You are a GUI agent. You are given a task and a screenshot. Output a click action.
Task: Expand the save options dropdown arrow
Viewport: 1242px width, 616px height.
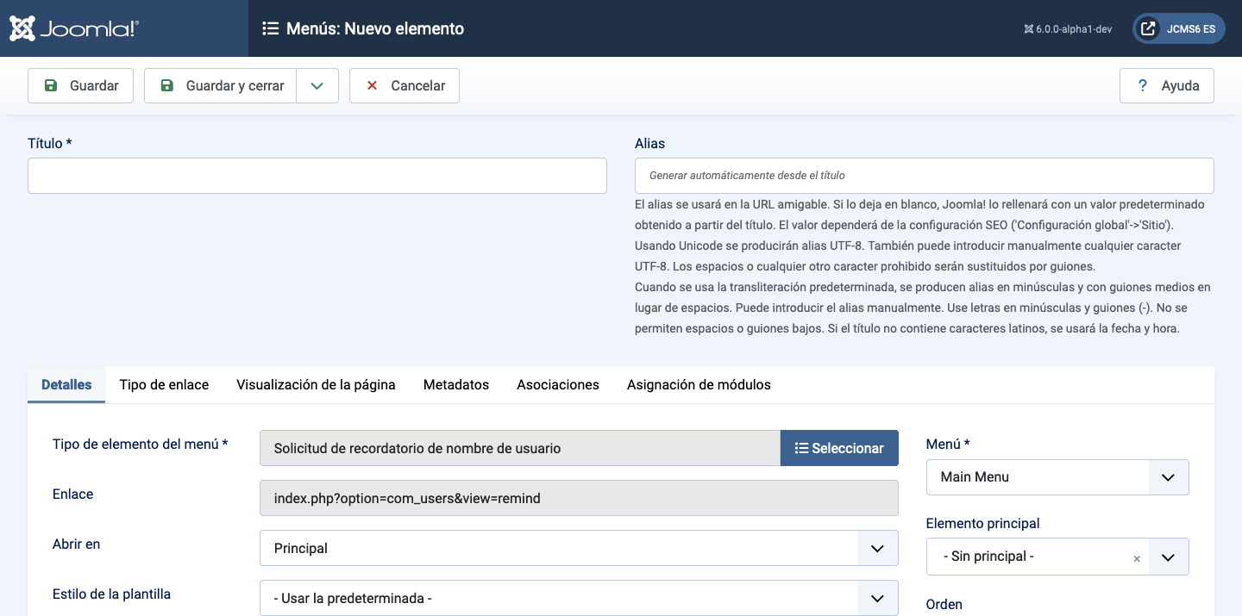pyautogui.click(x=317, y=85)
